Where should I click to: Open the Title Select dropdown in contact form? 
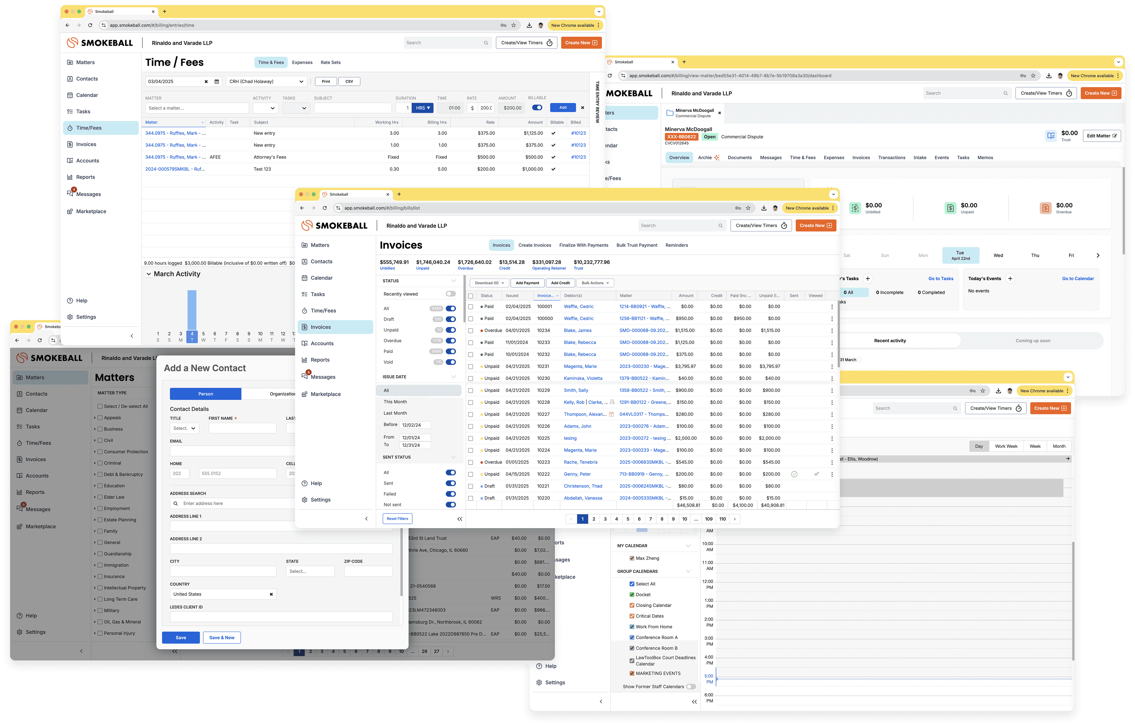[184, 428]
